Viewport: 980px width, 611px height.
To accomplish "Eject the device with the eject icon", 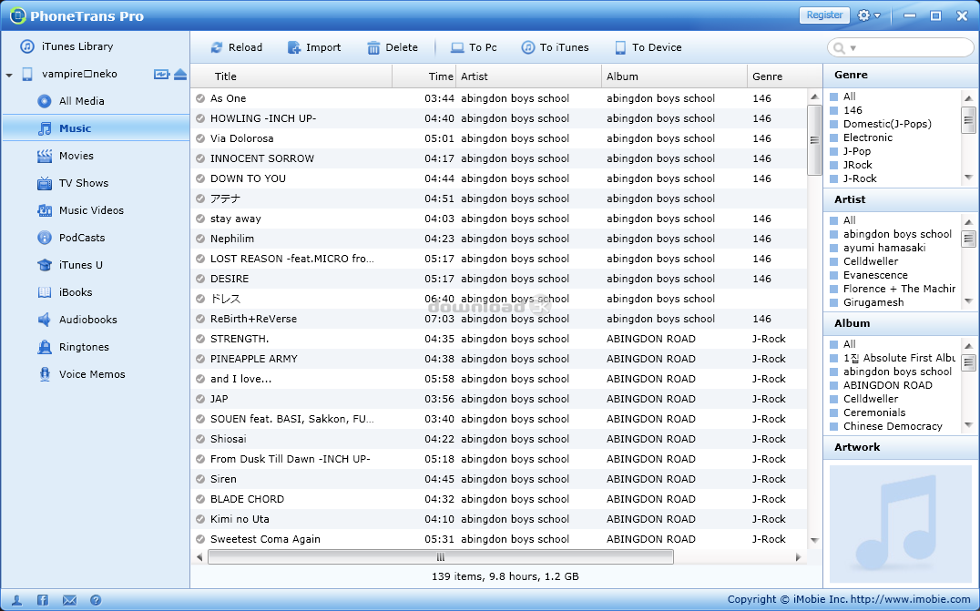I will pyautogui.click(x=180, y=74).
